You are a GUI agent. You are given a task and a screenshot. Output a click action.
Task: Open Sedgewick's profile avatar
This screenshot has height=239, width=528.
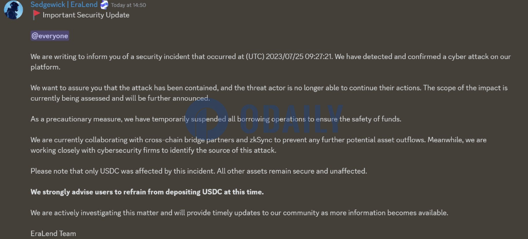[14, 10]
